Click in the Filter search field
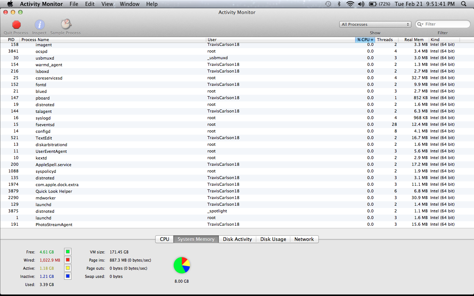Image resolution: width=474 pixels, height=296 pixels. [443, 24]
